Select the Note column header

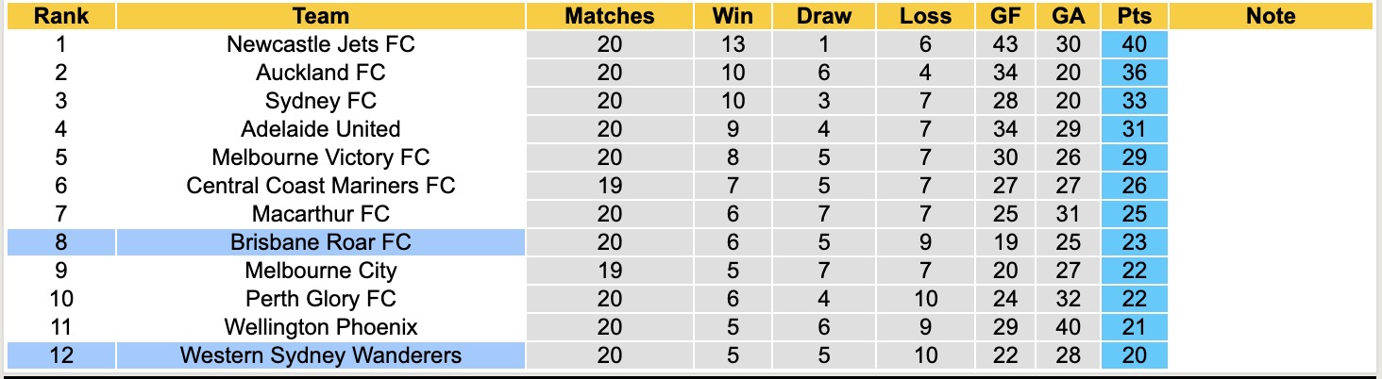click(x=1271, y=16)
